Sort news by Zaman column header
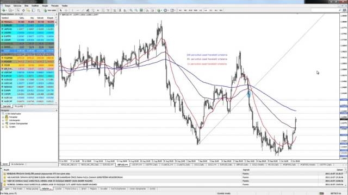The width and height of the screenshot is (348, 195). tap(340, 170)
